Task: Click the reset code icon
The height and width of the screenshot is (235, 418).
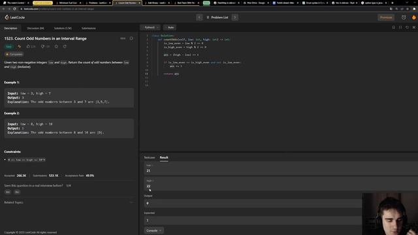Action: (407, 27)
